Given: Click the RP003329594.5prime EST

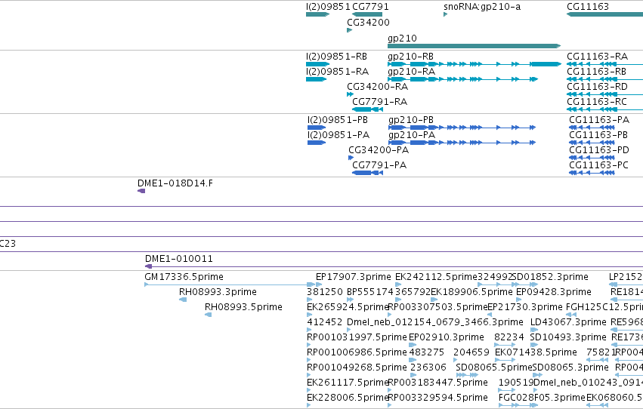Looking at the screenshot, I should pos(390,406).
